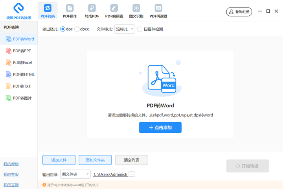Select PDF转Word in the sidebar

point(19,39)
